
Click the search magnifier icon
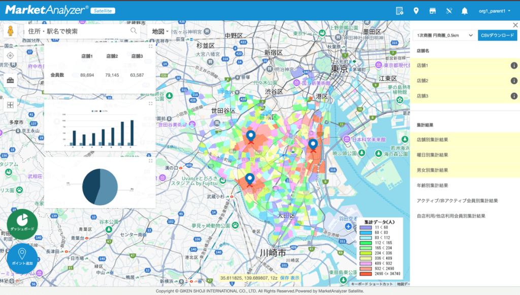tap(134, 31)
